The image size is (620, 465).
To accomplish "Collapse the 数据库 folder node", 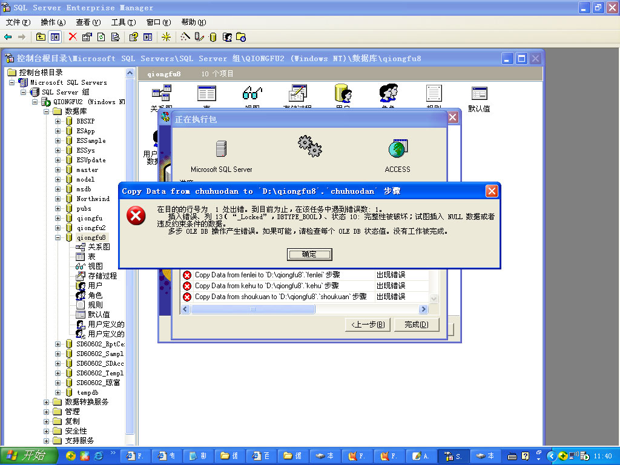I will coord(46,111).
